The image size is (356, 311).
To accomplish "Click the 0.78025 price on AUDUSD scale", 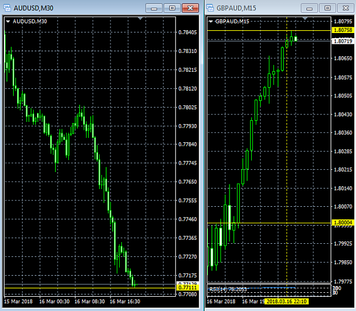I will [187, 108].
